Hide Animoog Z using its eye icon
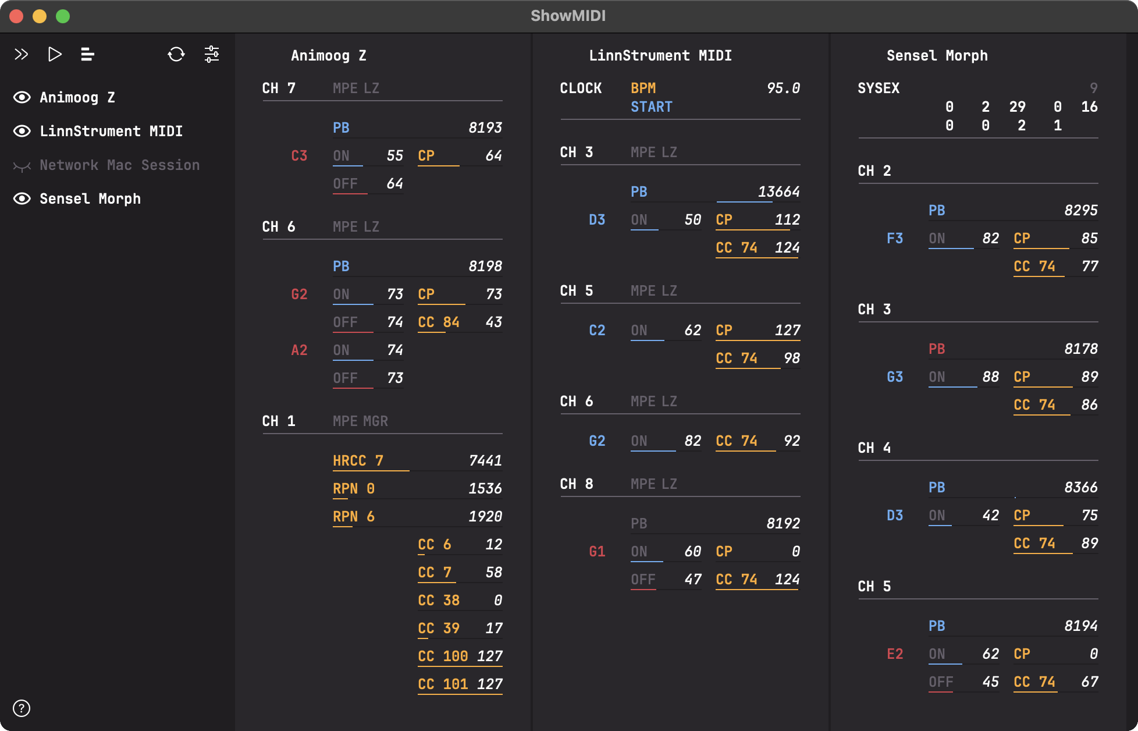 click(22, 97)
